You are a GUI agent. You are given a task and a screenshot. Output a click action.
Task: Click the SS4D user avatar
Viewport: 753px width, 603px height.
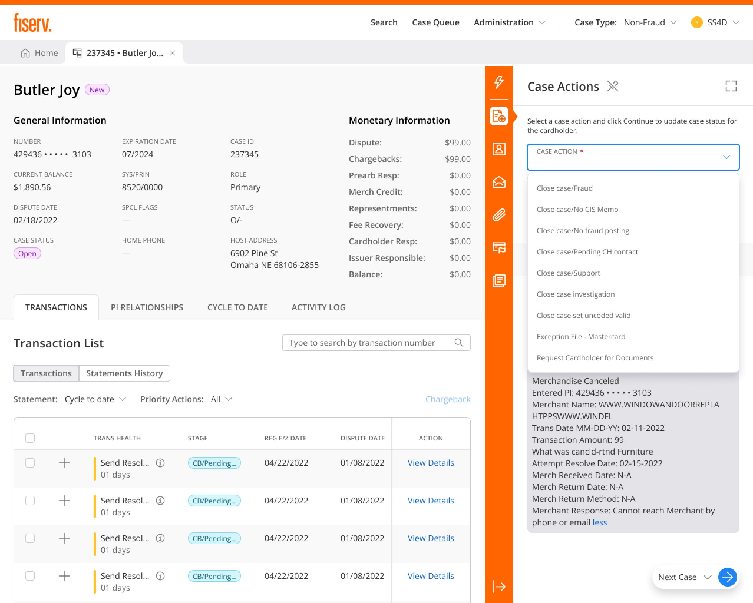(x=697, y=22)
